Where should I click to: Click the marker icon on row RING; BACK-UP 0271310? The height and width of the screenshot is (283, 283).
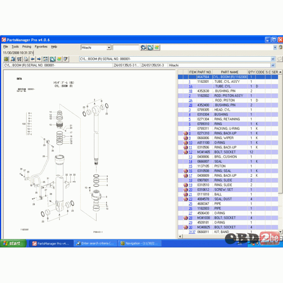[186, 134]
